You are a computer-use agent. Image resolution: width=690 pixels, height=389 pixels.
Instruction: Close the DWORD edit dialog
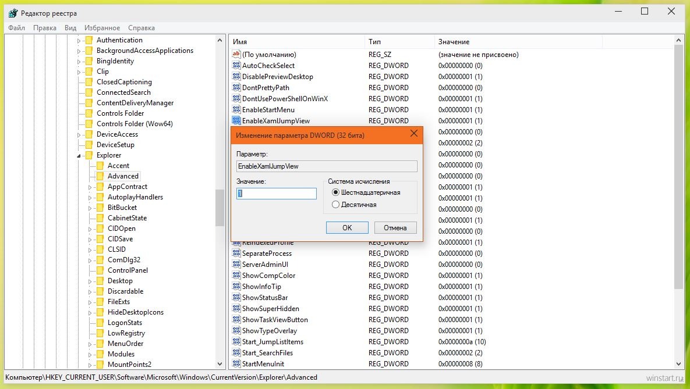point(413,134)
